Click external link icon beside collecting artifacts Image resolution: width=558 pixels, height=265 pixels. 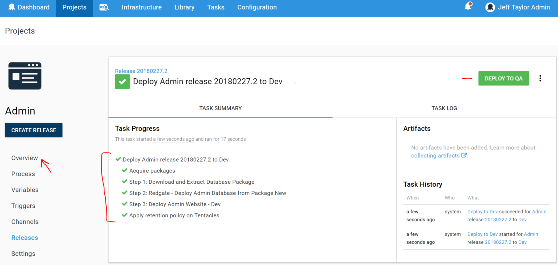[x=464, y=155]
